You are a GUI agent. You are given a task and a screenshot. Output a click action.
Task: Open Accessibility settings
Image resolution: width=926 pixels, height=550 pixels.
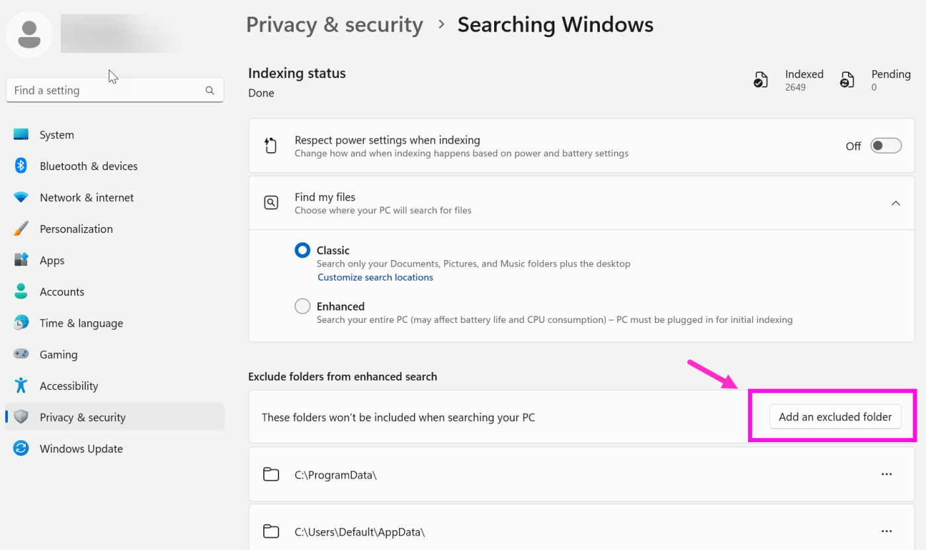pyautogui.click(x=115, y=386)
